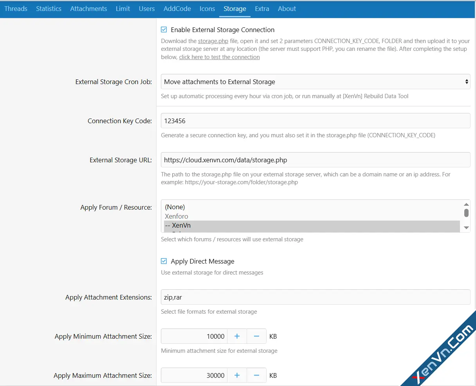Viewport: 476px width, 386px height.
Task: Decrease Maximum Attachment Size with minus
Action: click(x=256, y=375)
